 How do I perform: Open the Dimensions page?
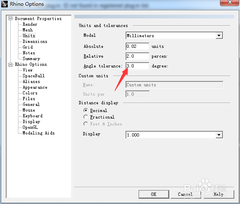click(x=35, y=41)
